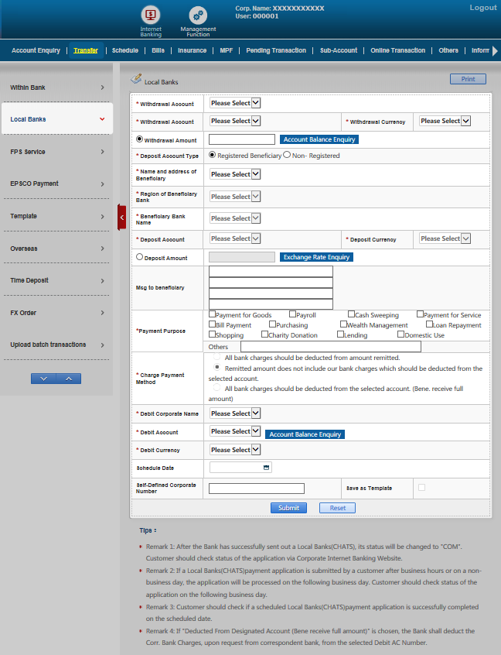Open the Management Function gear icon

click(x=198, y=15)
